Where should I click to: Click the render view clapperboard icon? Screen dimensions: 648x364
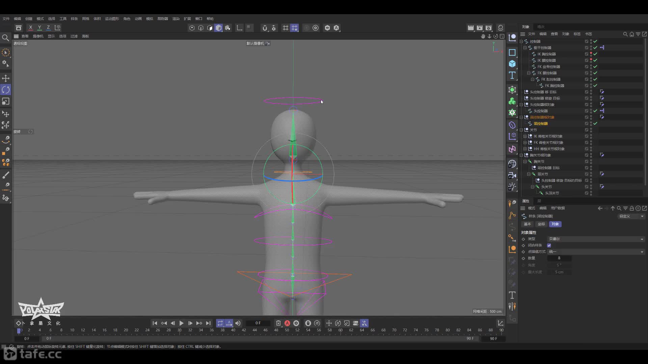470,28
